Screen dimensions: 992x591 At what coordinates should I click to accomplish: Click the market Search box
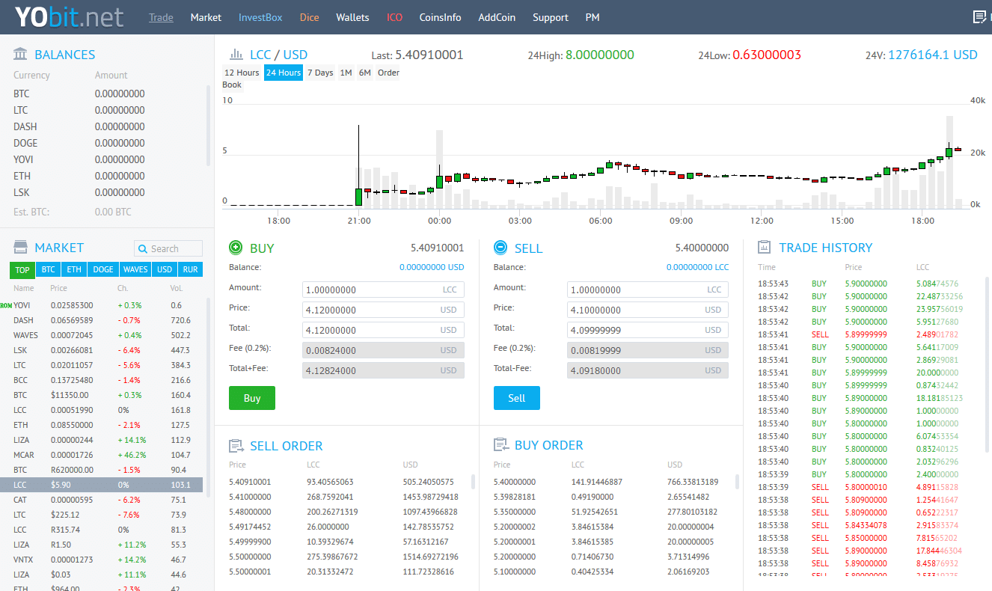pyautogui.click(x=168, y=248)
